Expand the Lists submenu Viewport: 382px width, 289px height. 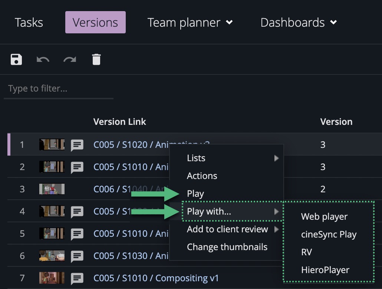(x=196, y=158)
